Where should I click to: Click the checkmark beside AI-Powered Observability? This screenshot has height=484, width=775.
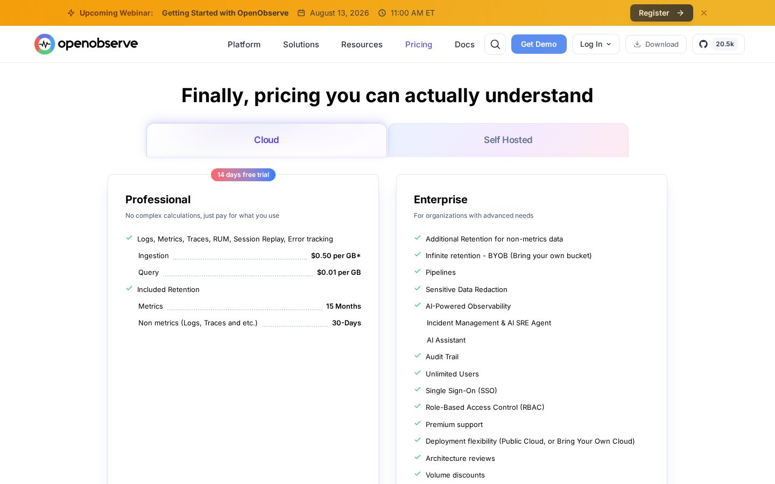pos(418,305)
